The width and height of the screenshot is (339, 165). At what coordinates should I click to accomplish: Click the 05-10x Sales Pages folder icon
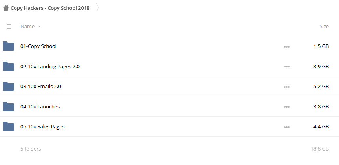pos(8,126)
